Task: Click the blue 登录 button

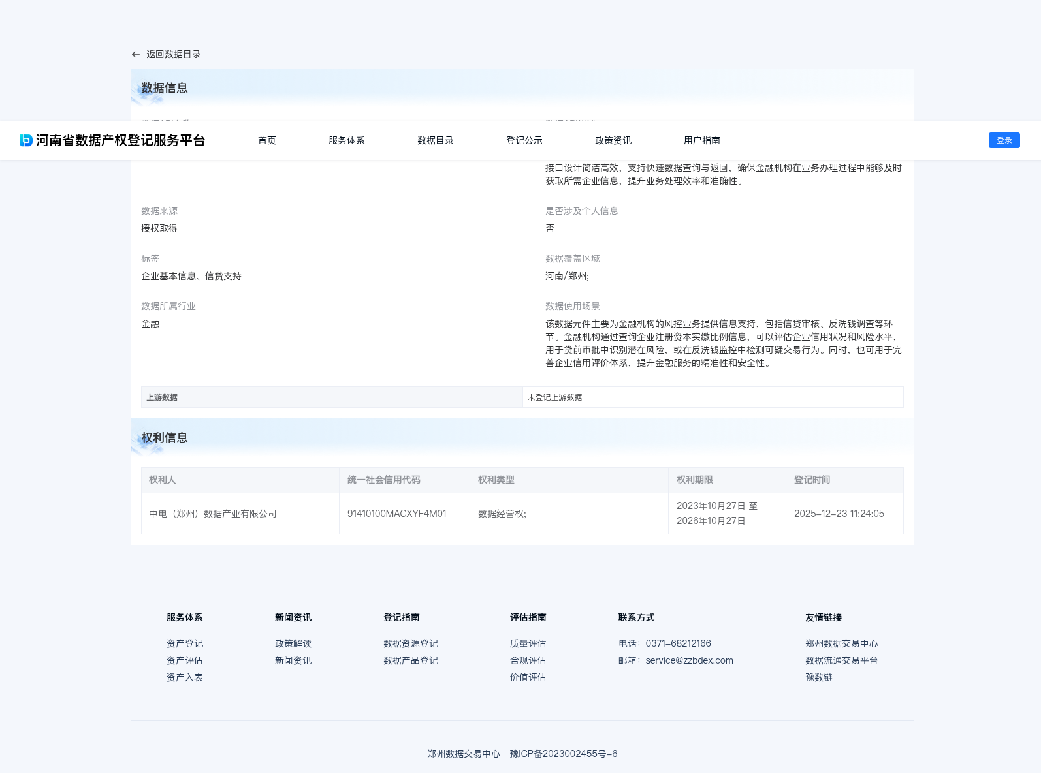Action: pyautogui.click(x=1004, y=140)
